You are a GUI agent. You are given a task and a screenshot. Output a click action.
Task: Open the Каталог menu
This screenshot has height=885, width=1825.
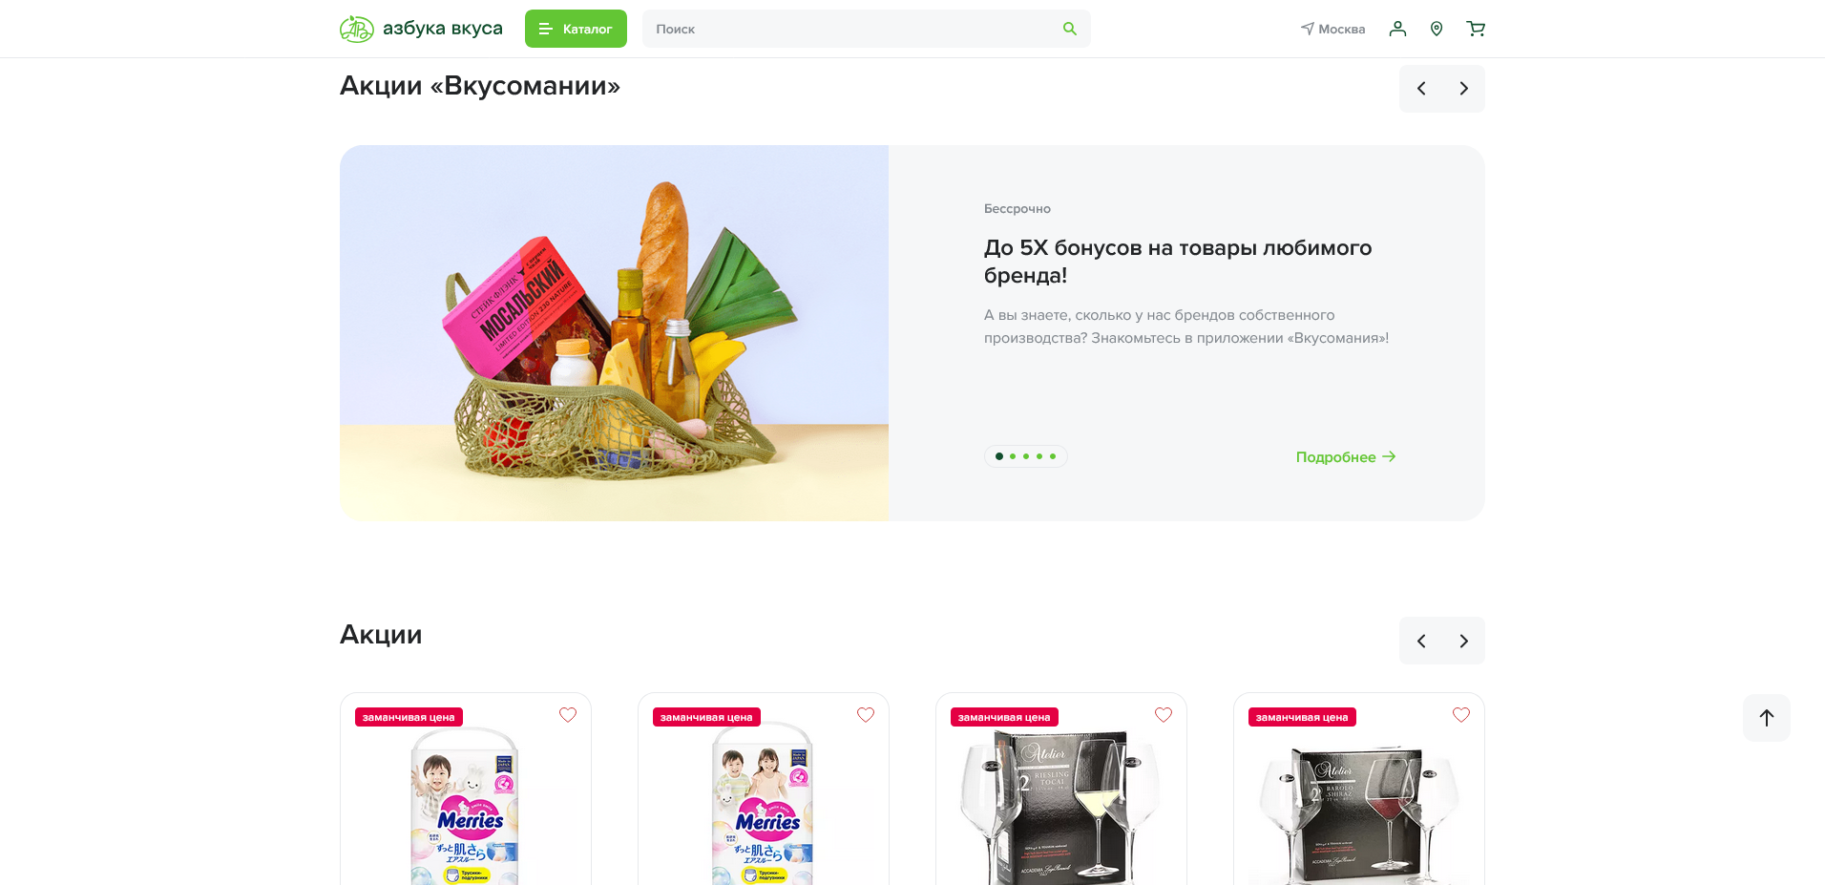point(576,29)
